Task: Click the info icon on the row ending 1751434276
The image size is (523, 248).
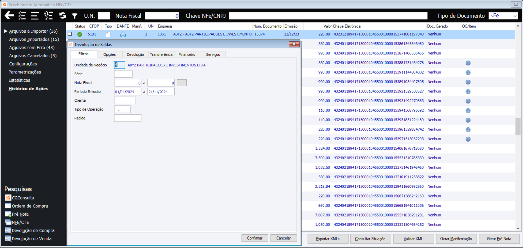Action: 468,63
